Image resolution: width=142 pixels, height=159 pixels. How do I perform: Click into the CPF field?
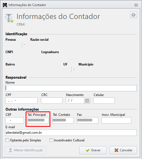[21, 101]
